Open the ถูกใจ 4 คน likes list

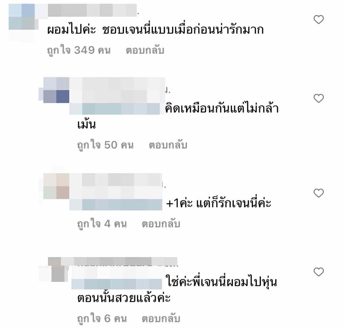[x=102, y=224]
